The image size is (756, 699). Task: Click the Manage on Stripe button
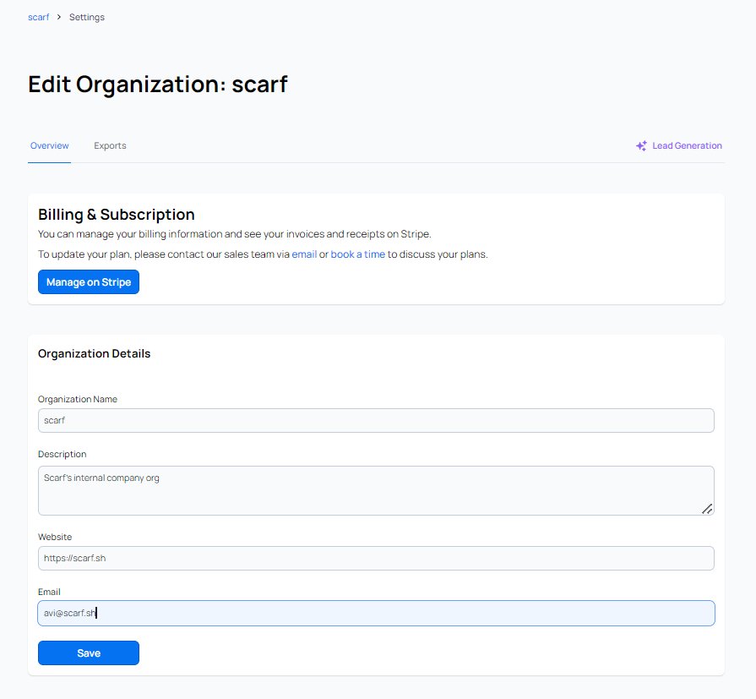coord(89,282)
